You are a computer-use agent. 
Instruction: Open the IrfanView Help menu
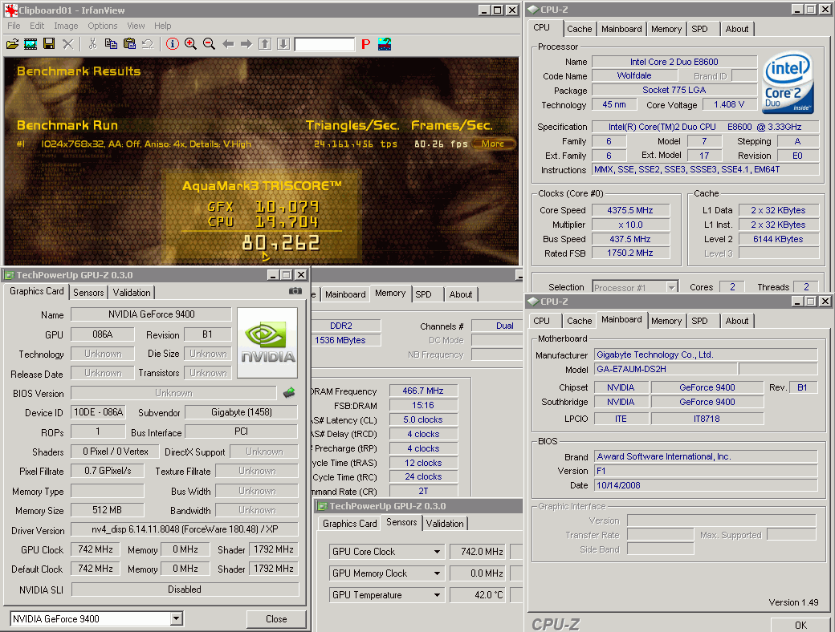click(x=162, y=26)
